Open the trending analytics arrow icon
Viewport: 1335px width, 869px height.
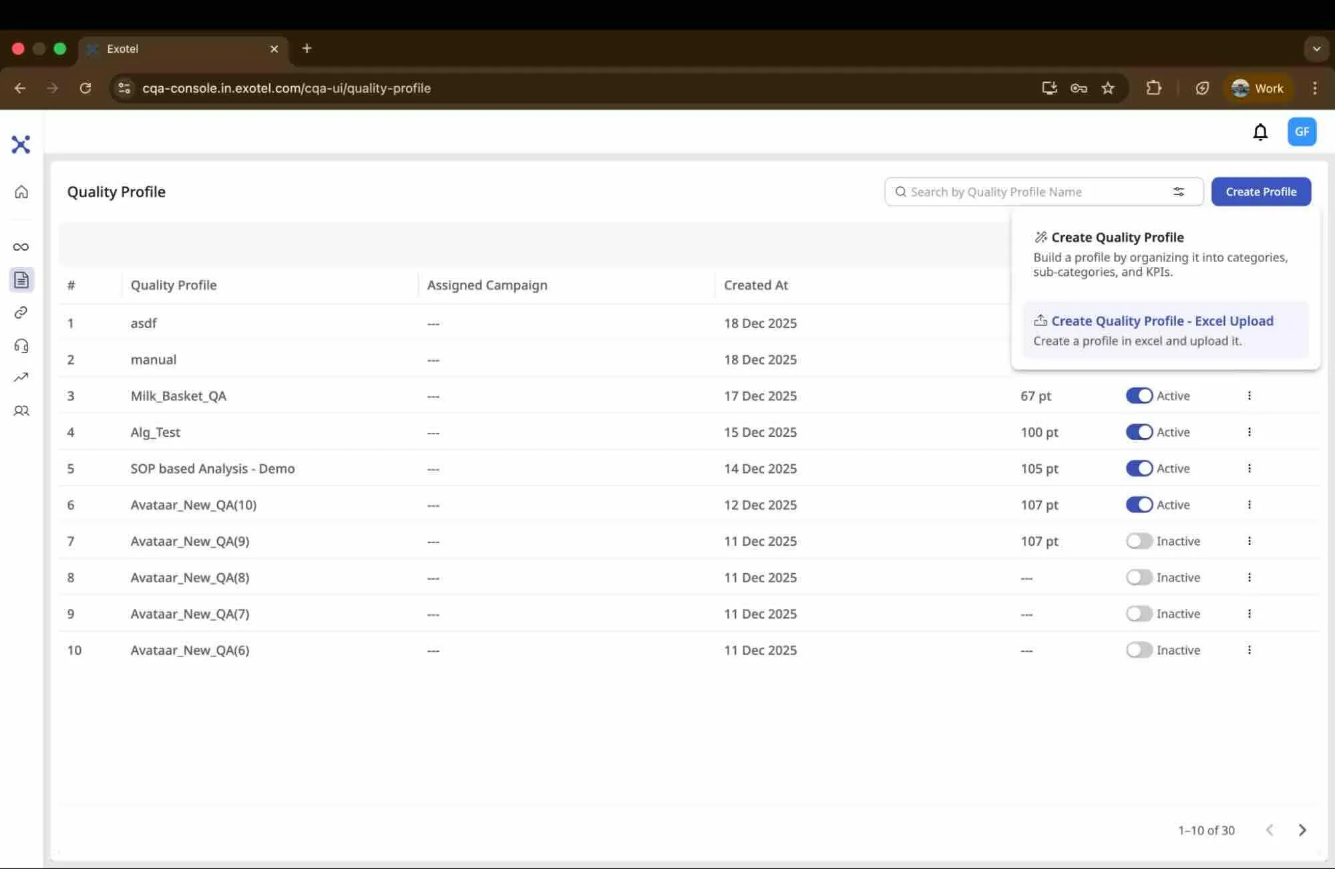point(21,378)
